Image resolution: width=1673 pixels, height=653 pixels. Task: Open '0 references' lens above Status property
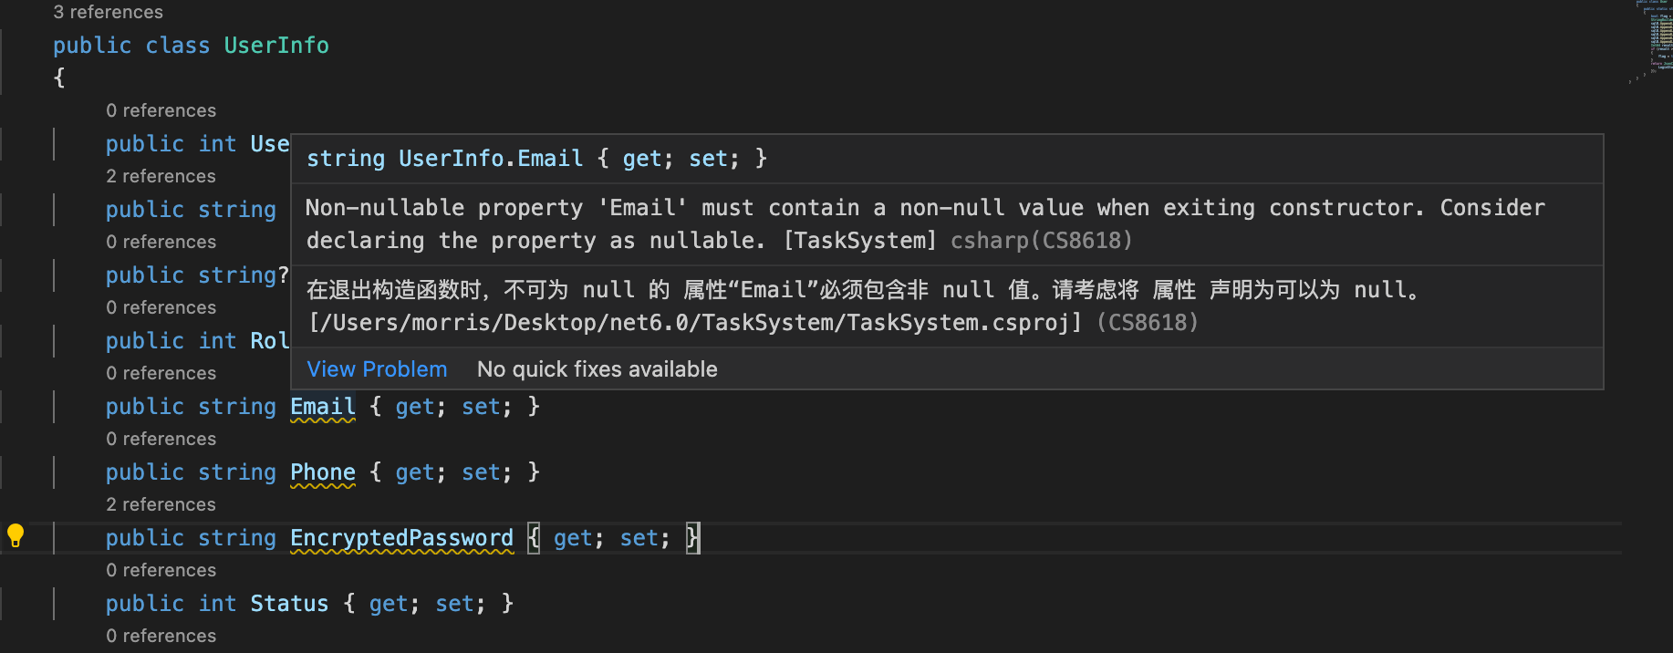[x=161, y=570]
